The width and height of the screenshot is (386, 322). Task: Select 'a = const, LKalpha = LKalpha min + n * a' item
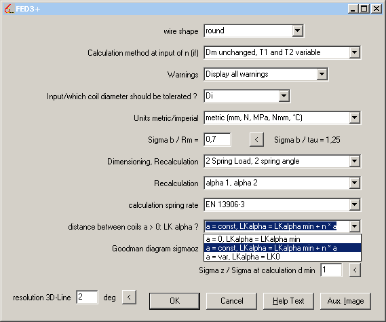(282, 248)
